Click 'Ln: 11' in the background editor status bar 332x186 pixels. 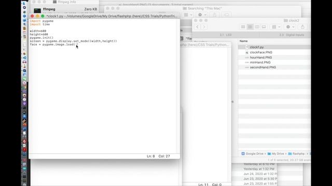203,185
